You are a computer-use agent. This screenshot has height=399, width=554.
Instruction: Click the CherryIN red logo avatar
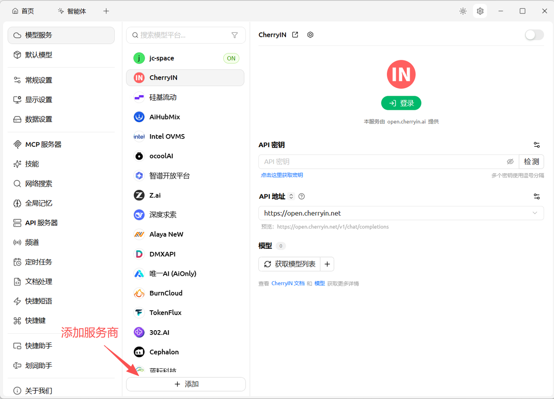[401, 74]
